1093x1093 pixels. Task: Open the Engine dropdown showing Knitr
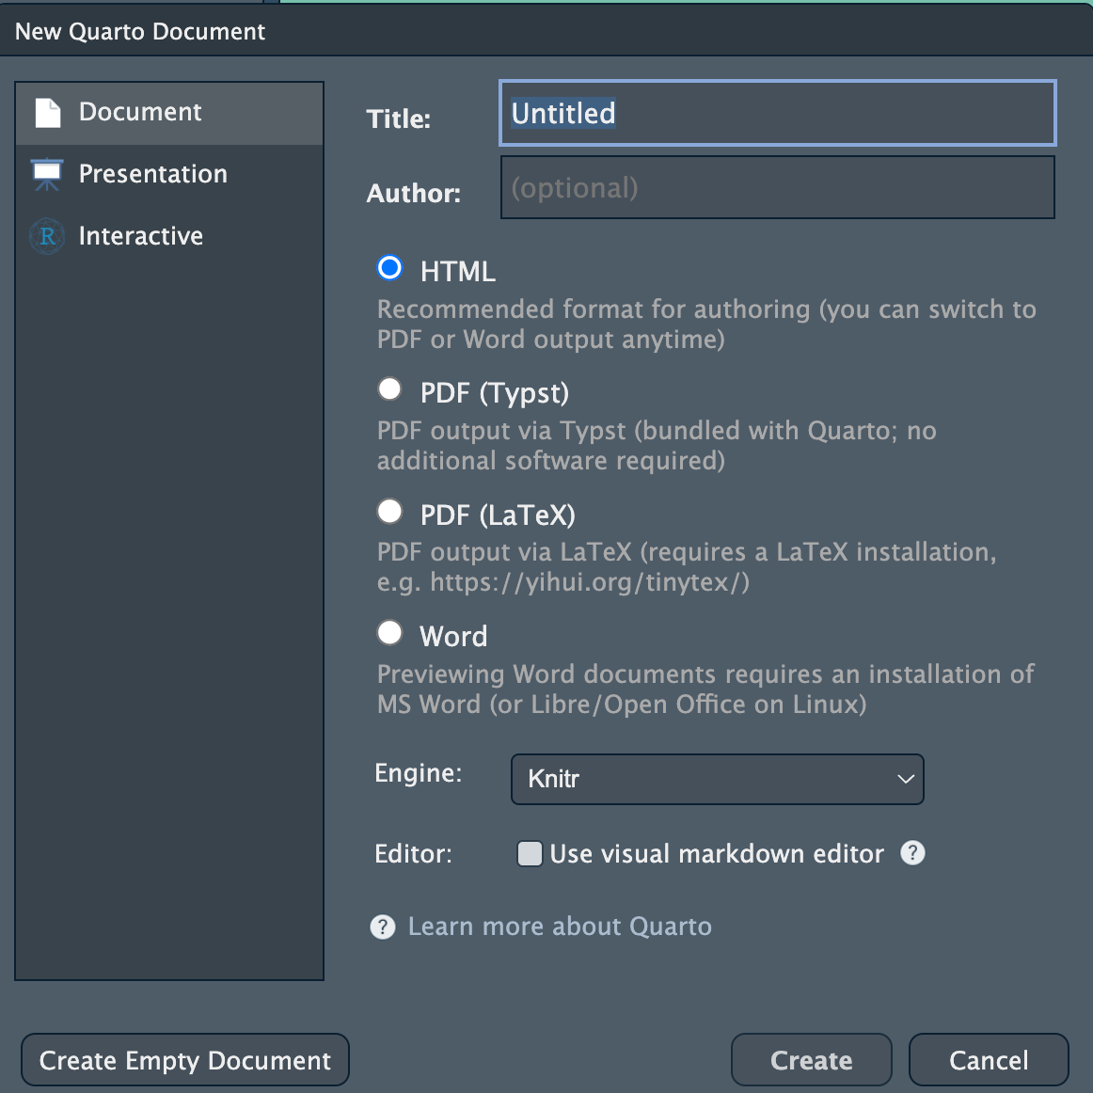[718, 780]
